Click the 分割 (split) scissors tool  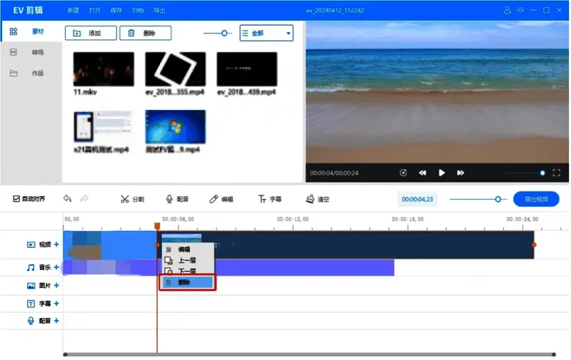coord(132,200)
